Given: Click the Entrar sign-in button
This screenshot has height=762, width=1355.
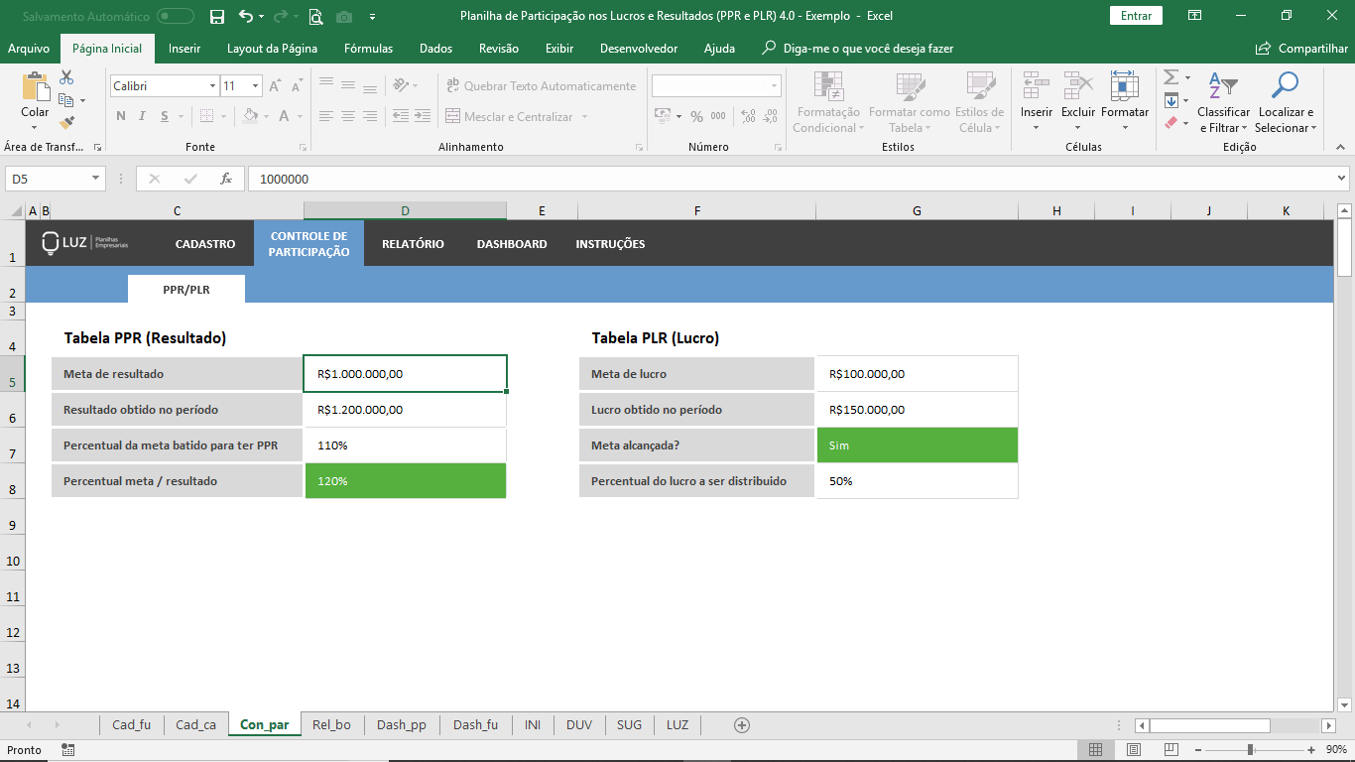Looking at the screenshot, I should [1136, 16].
